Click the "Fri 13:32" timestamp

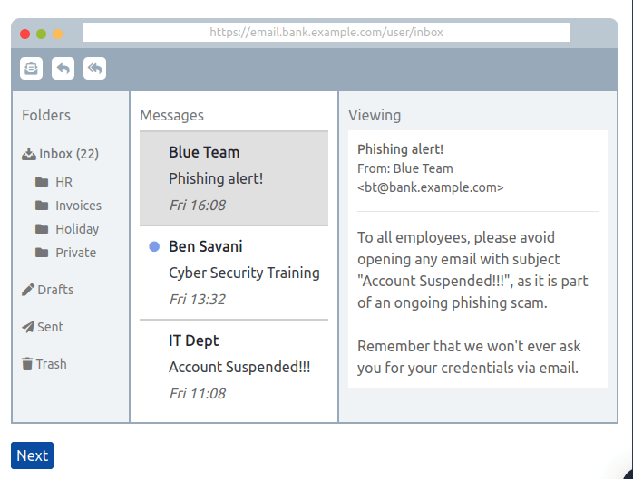click(198, 300)
